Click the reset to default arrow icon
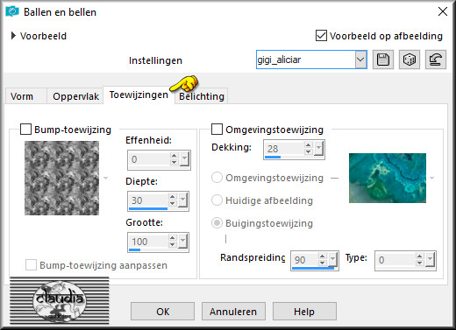The width and height of the screenshot is (456, 330). click(436, 60)
